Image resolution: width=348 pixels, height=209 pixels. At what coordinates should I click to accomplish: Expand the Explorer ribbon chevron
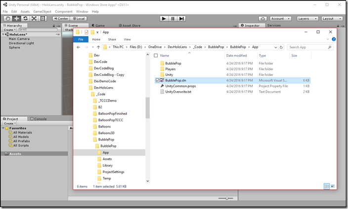pos(328,39)
